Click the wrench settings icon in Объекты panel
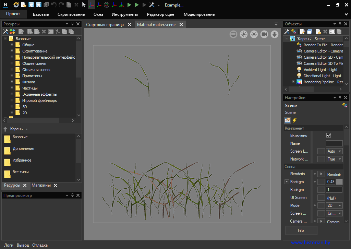 click(287, 32)
